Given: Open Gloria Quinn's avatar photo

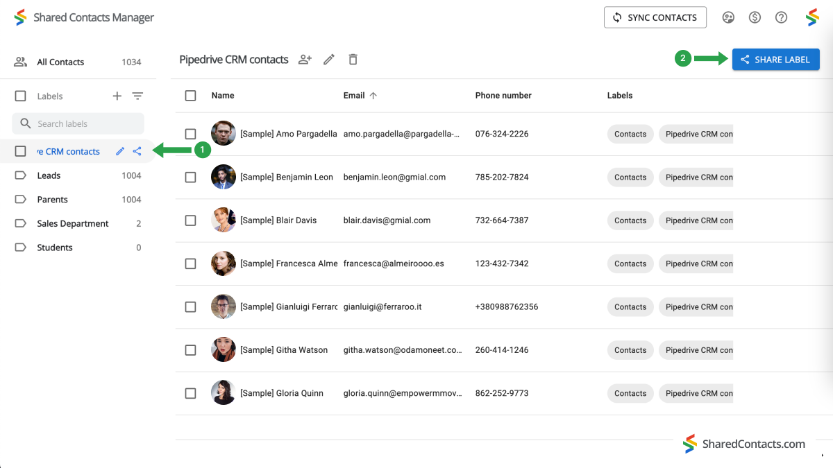Looking at the screenshot, I should 224,393.
